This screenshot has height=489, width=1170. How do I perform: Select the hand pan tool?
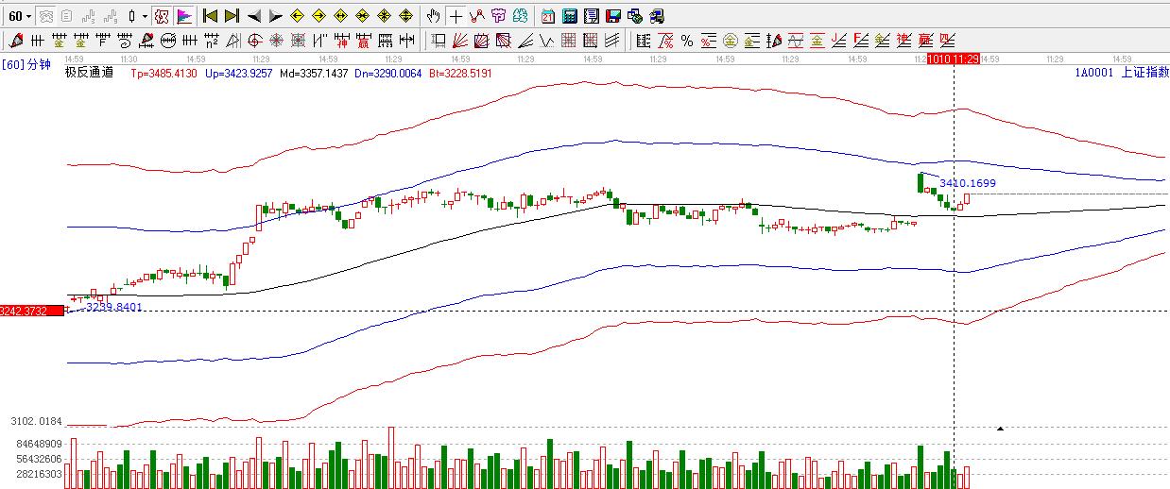(433, 16)
